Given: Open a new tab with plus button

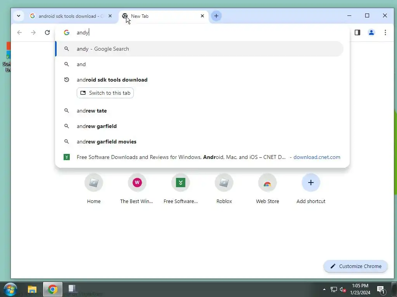Looking at the screenshot, I should pos(216,16).
